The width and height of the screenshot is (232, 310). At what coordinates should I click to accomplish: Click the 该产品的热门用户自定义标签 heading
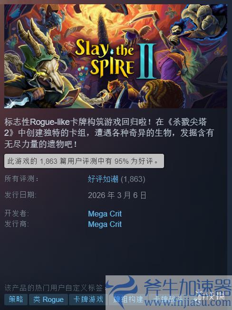55,288
